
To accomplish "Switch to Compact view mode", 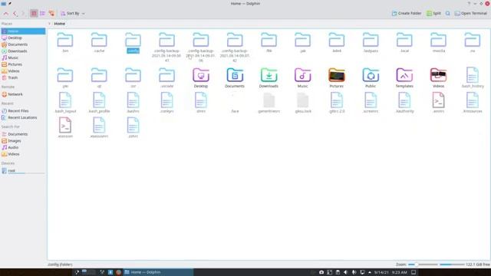I will [x=42, y=14].
